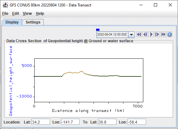Select the 2022-08-04 12:00:00Z time field

(112, 35)
